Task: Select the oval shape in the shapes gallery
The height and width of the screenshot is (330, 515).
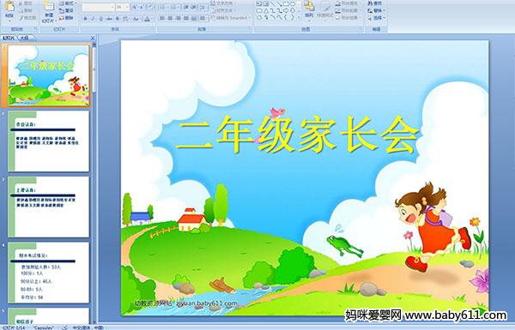Action: point(293,4)
